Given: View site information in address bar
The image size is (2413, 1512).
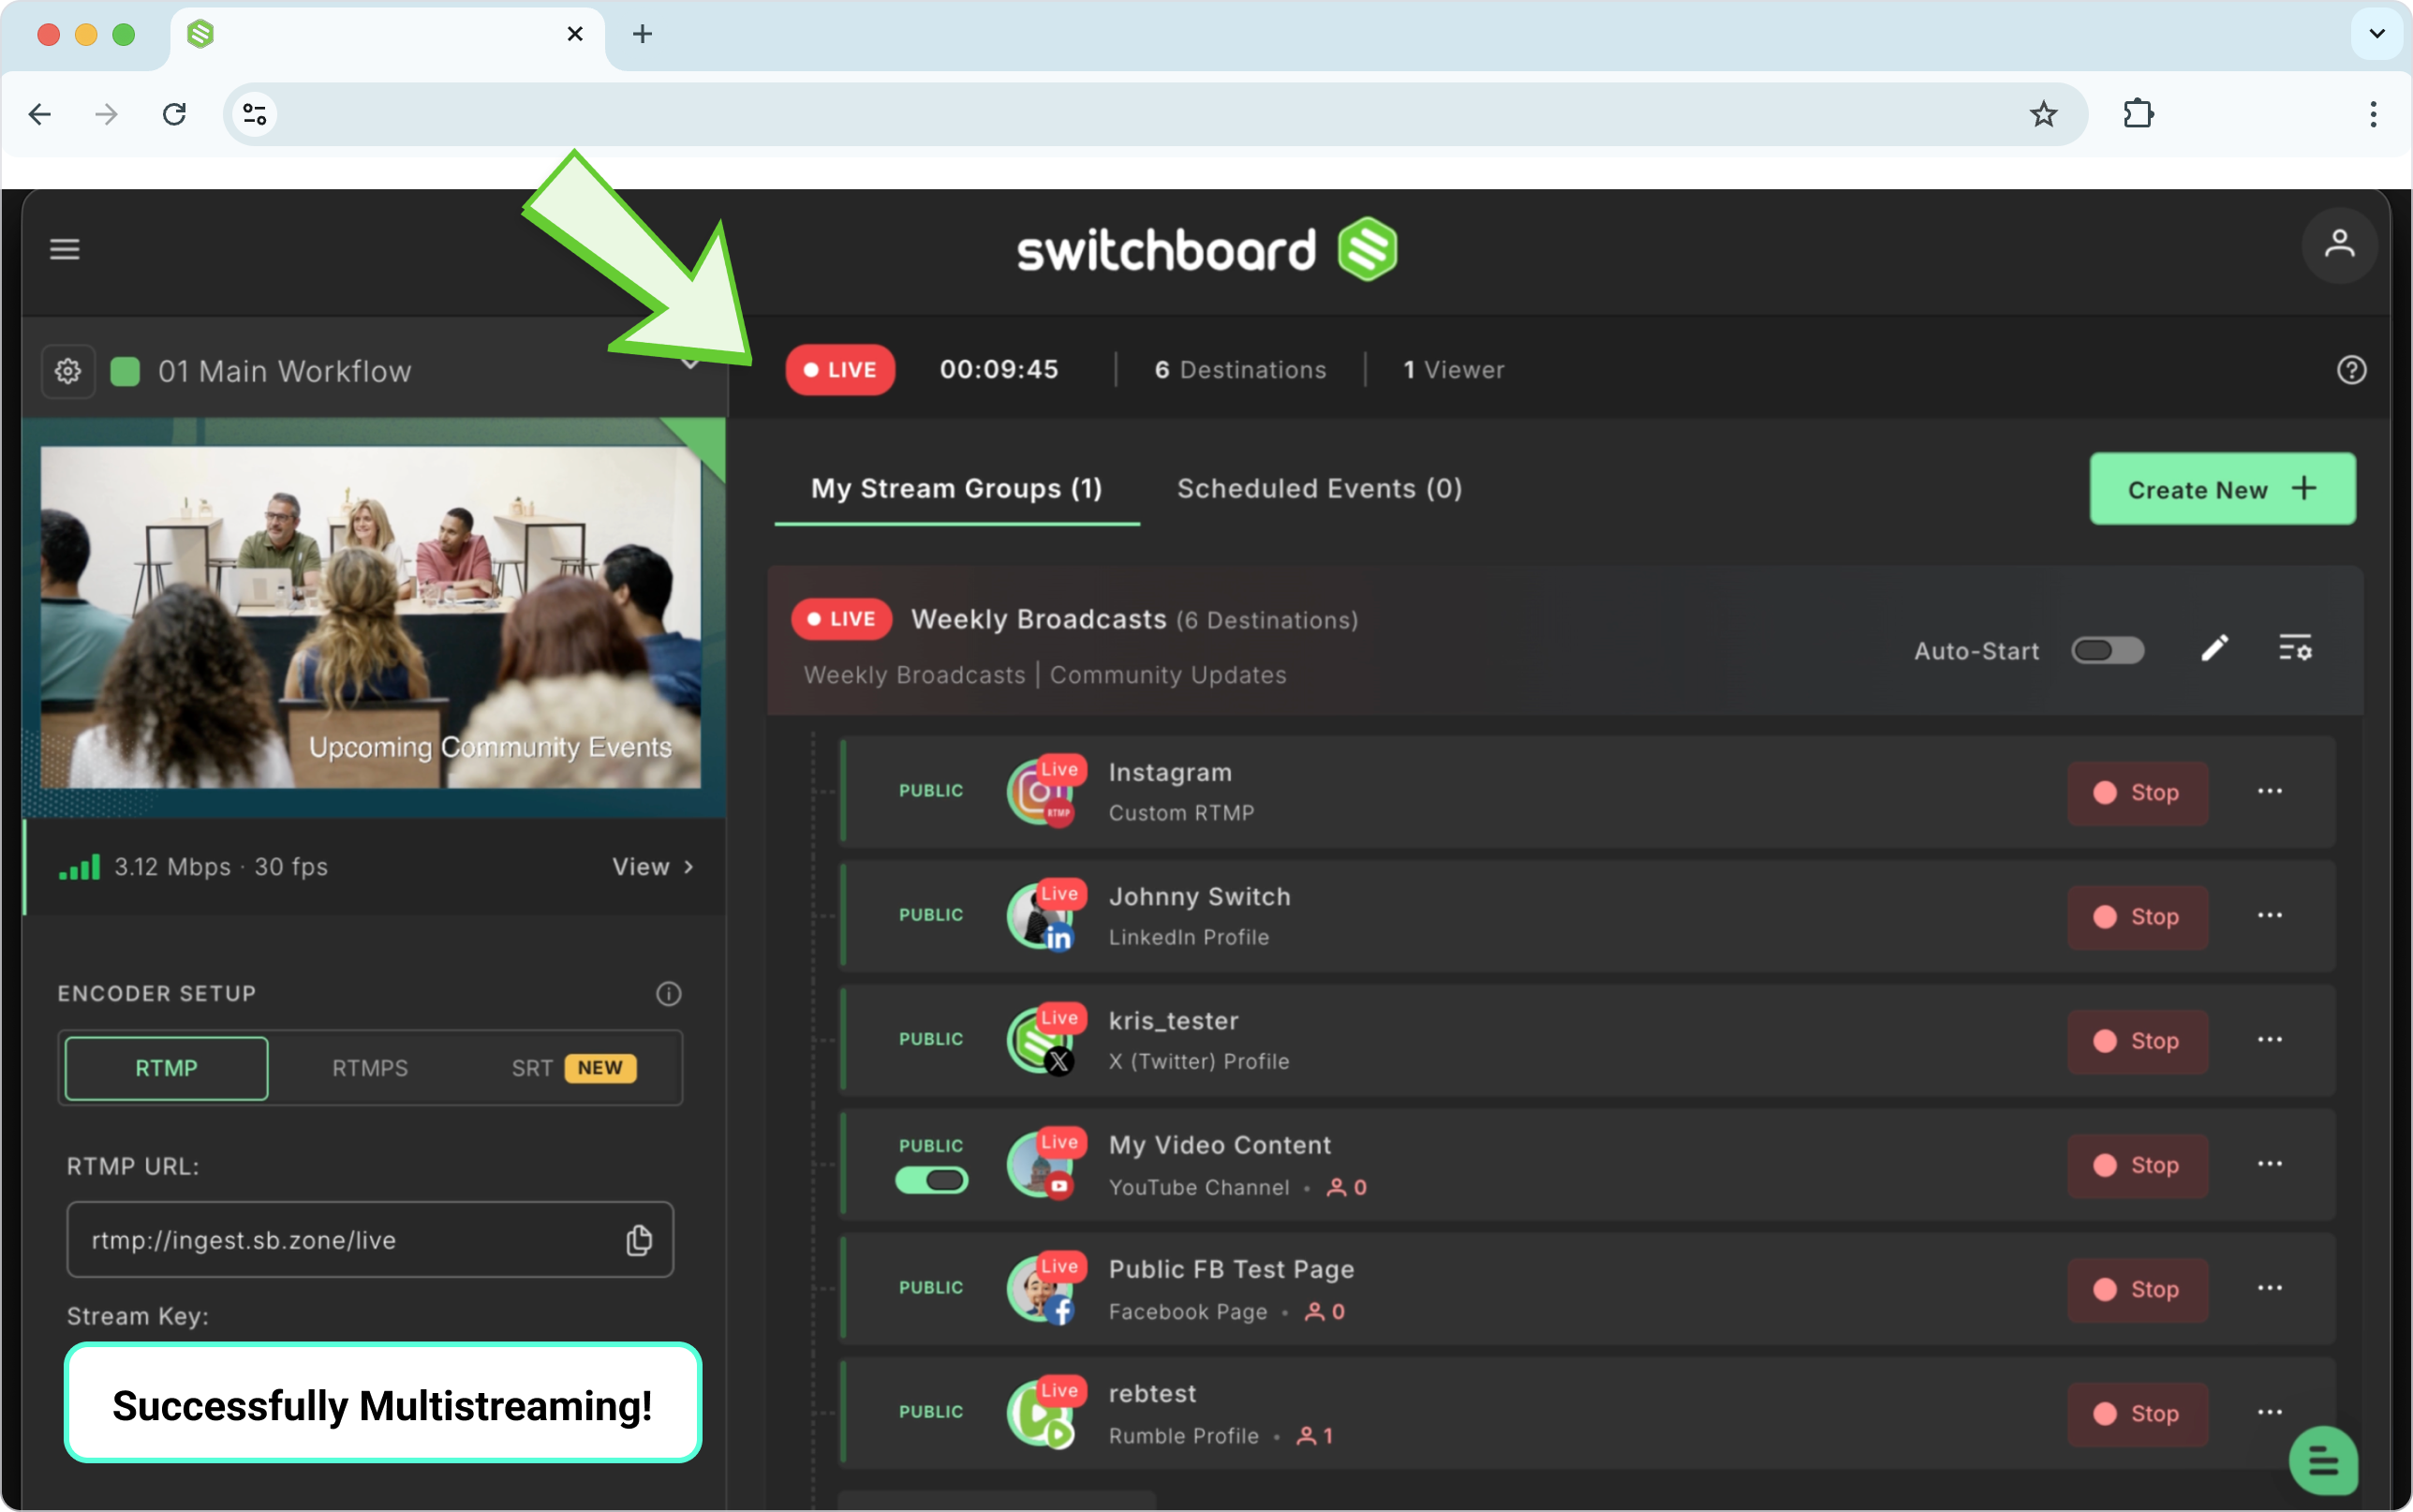Looking at the screenshot, I should coord(255,114).
